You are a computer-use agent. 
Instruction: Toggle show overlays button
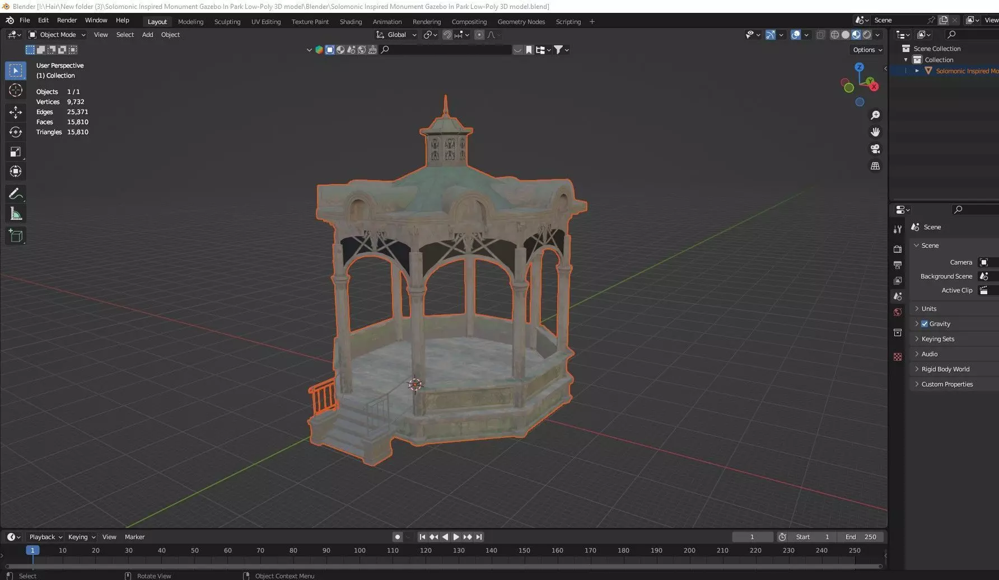coord(796,35)
